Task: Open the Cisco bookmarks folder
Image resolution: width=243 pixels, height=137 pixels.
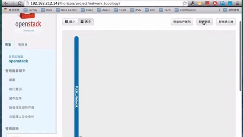Action: point(87,10)
